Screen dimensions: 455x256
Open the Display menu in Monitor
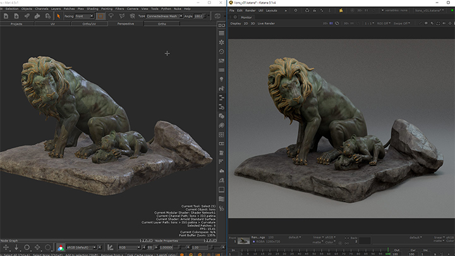click(235, 23)
